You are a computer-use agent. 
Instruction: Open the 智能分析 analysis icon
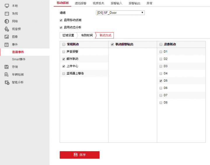click(x=7, y=82)
